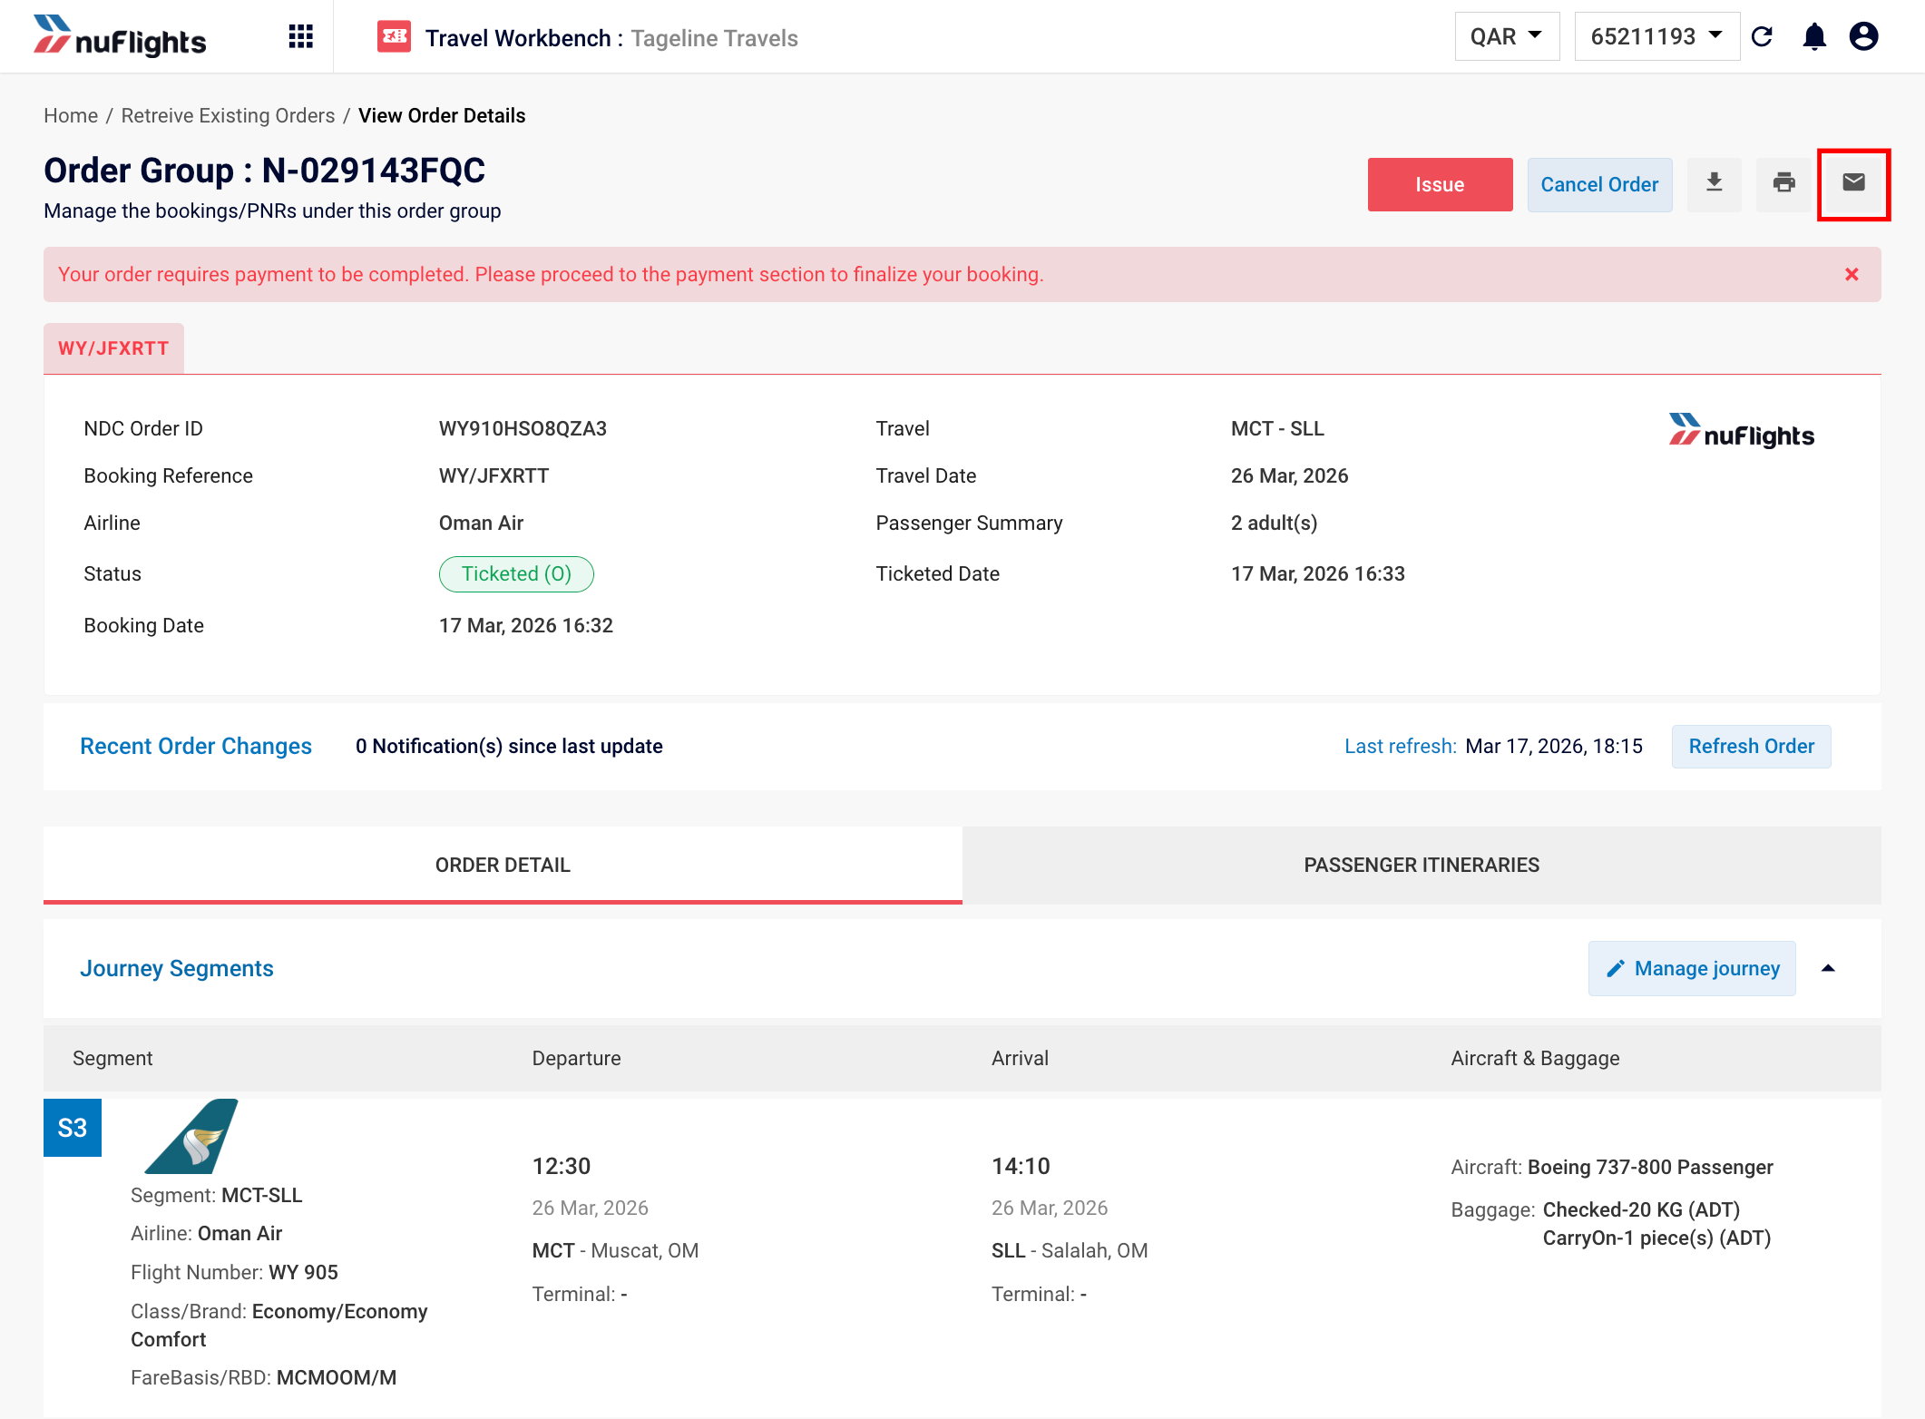Click Booking Reference value WY/JFXRTT
1925x1419 pixels.
(493, 475)
